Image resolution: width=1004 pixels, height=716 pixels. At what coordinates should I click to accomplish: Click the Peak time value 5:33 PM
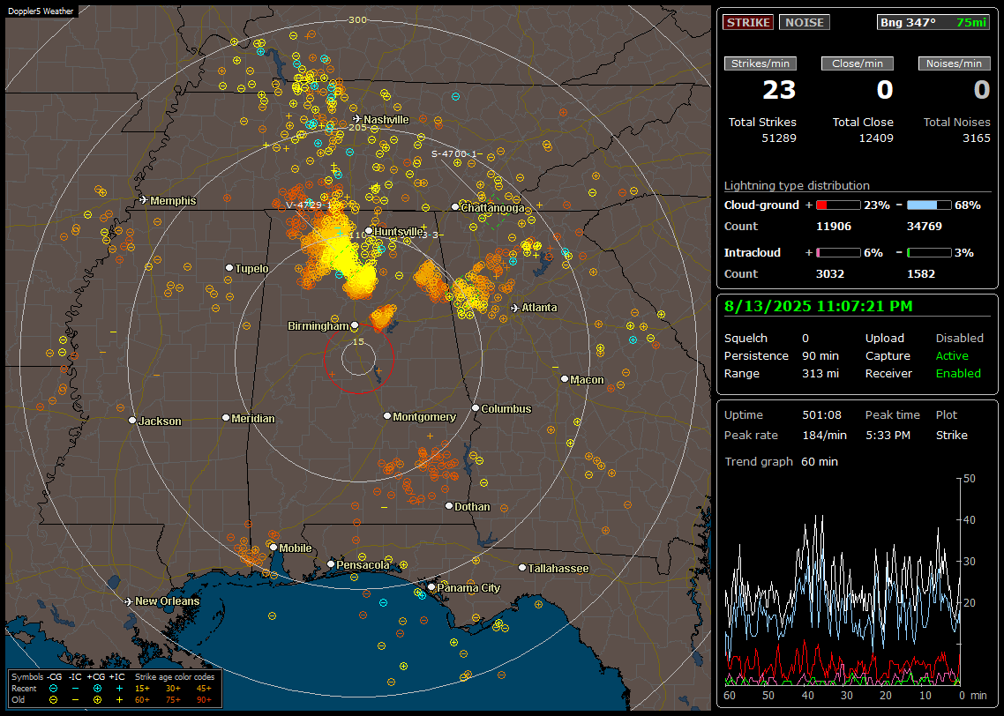click(x=888, y=436)
